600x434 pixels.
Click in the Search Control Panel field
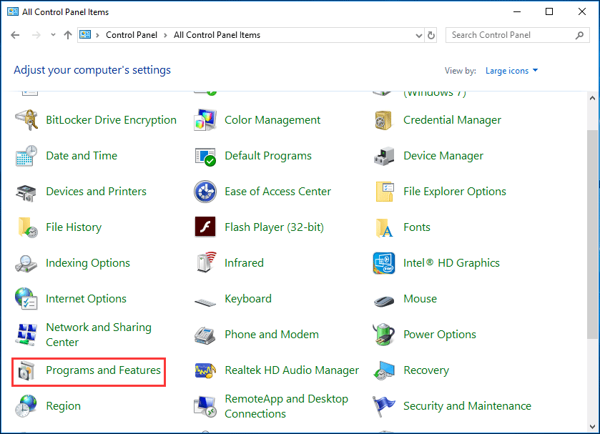tap(517, 35)
